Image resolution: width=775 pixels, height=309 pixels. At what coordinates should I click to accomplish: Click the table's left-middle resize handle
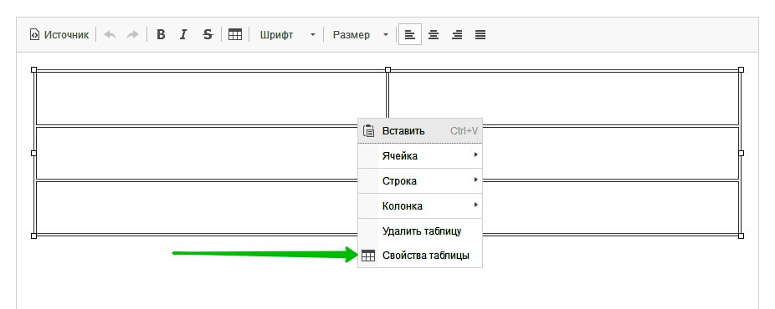(x=34, y=154)
